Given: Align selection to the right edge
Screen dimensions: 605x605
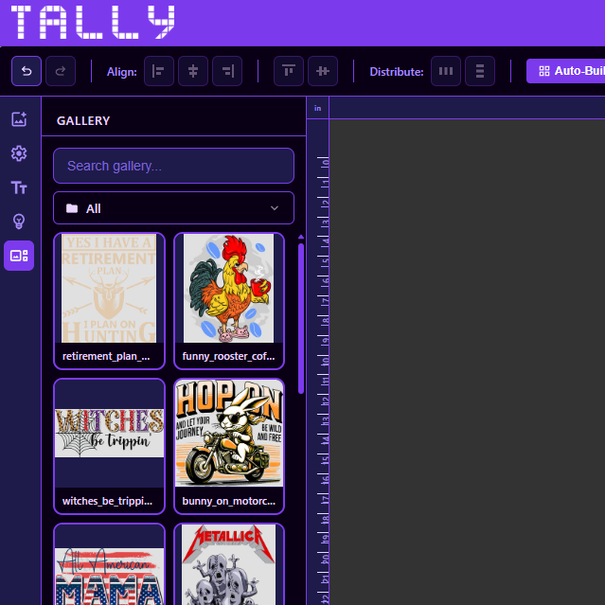Looking at the screenshot, I should pos(227,71).
